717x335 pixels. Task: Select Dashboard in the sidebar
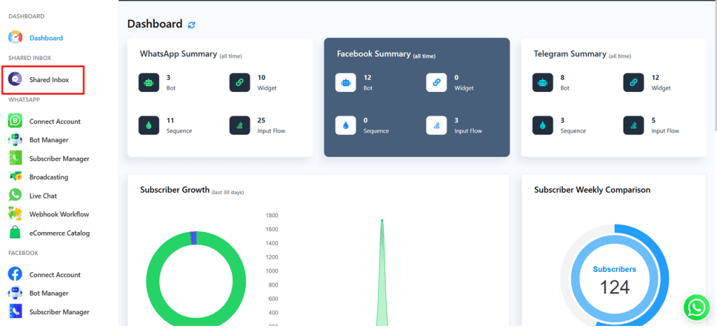pos(46,38)
